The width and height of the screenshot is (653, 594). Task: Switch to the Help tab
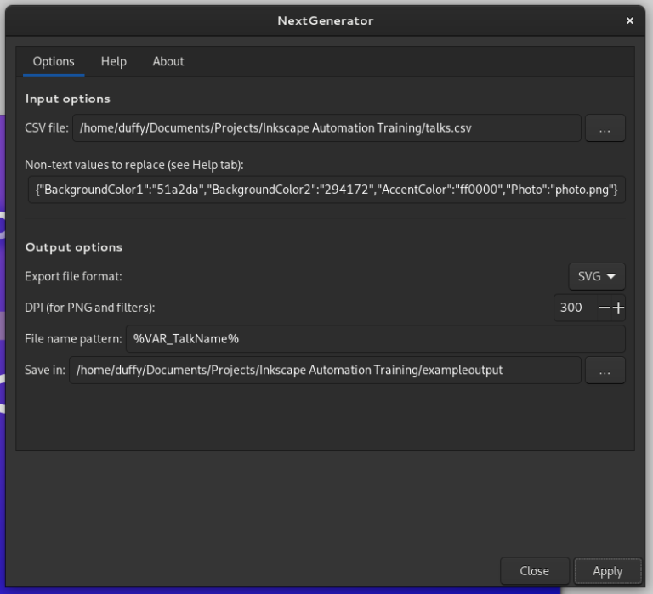113,61
